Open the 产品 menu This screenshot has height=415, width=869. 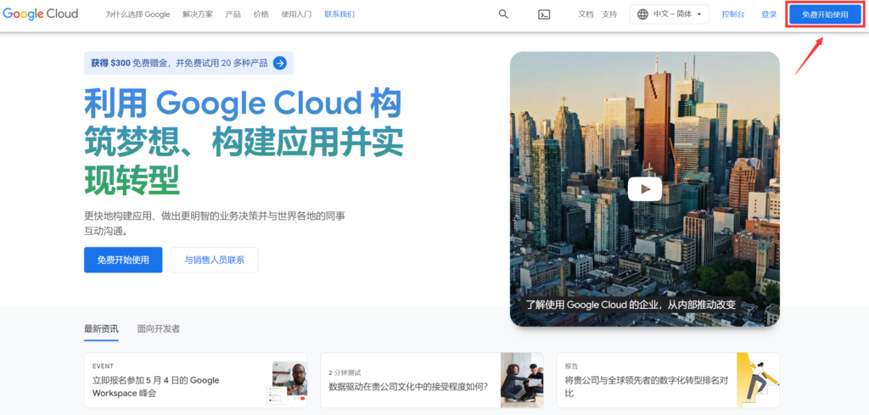233,14
